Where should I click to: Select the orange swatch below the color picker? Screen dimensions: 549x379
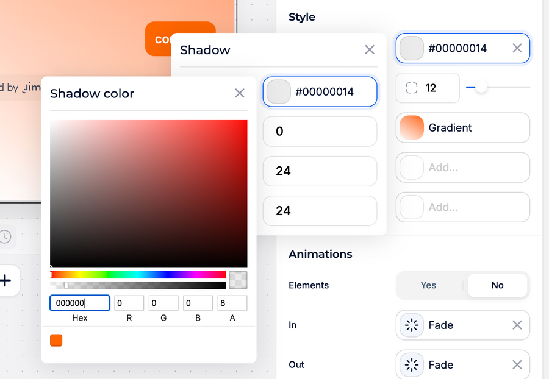(56, 340)
